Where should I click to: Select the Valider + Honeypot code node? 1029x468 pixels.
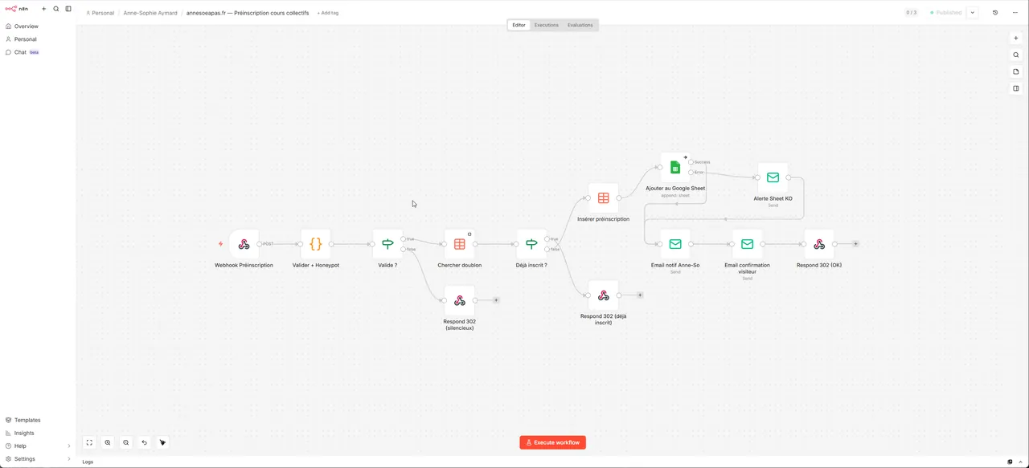[316, 244]
